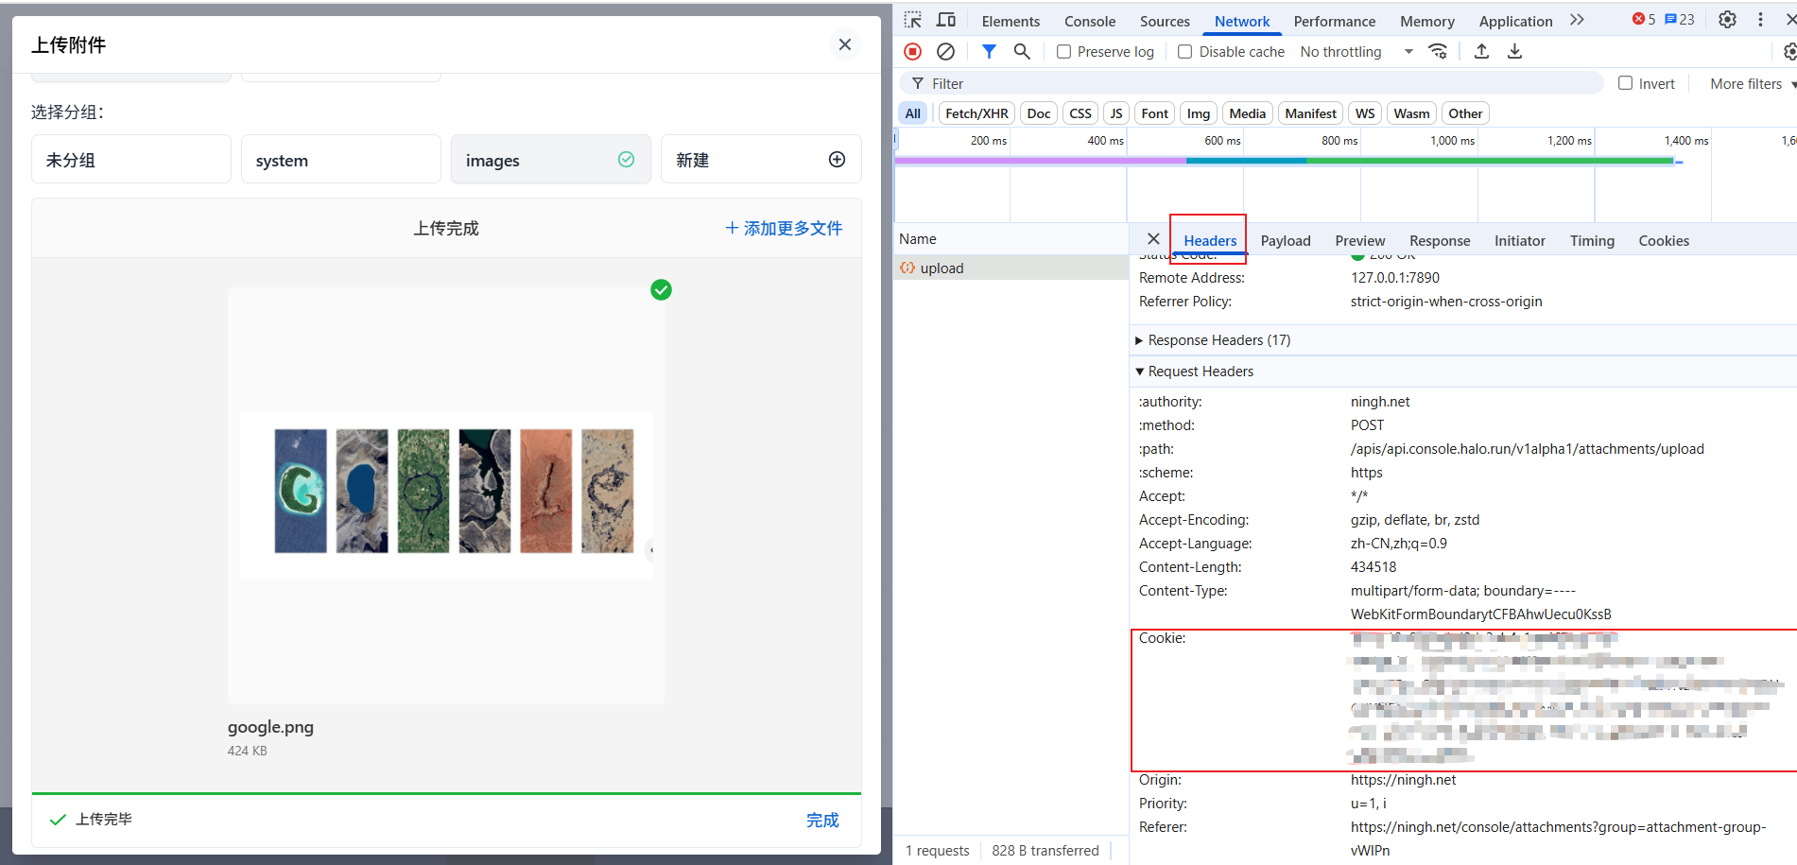Click 添加更多文件 link

(x=784, y=228)
